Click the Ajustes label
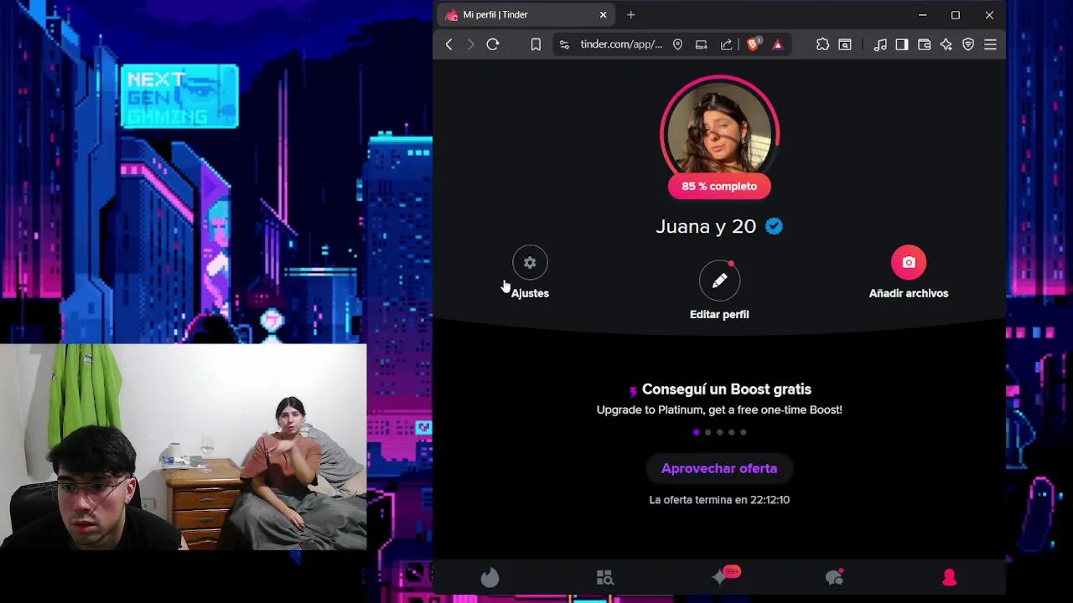The width and height of the screenshot is (1073, 603). 530,293
